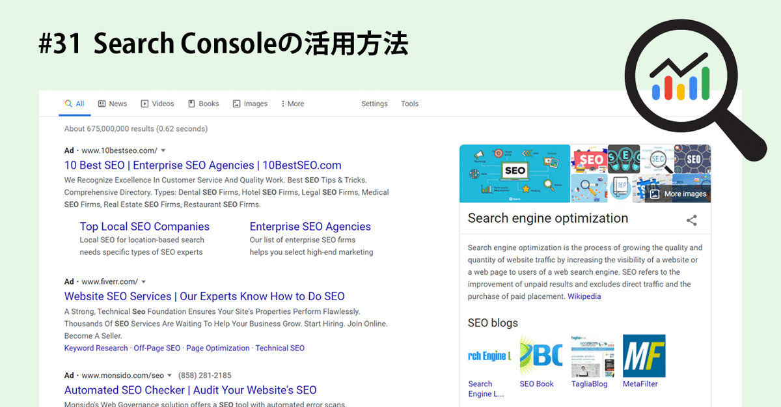Click the book icon beside Books

click(191, 104)
